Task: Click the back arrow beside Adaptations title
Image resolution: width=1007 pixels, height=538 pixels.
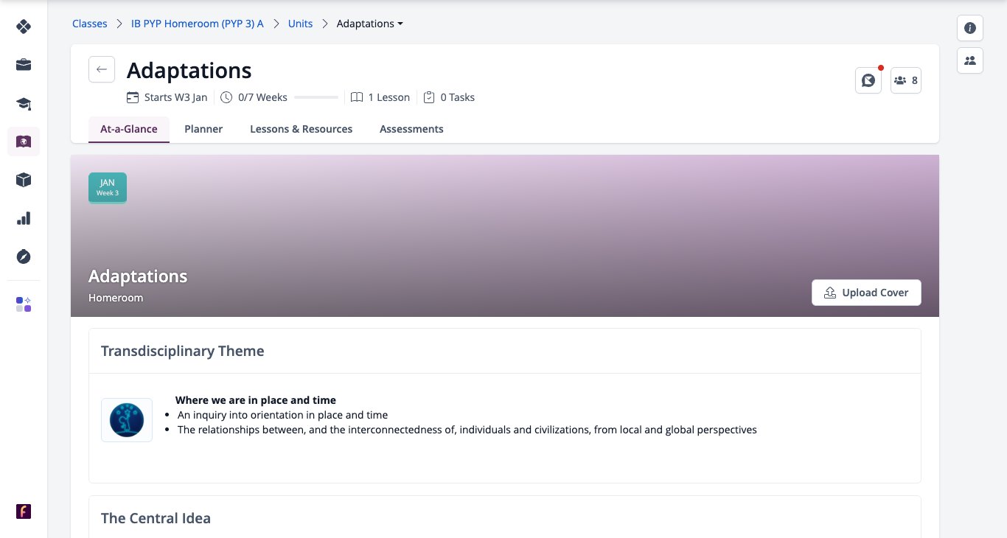Action: pos(102,69)
